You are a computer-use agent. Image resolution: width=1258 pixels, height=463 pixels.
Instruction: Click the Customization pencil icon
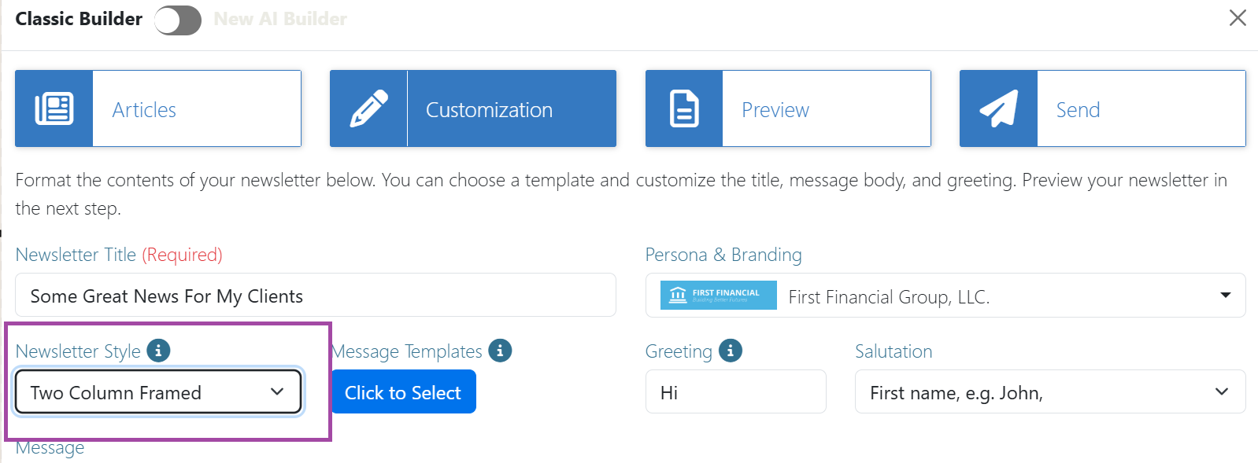coord(368,108)
